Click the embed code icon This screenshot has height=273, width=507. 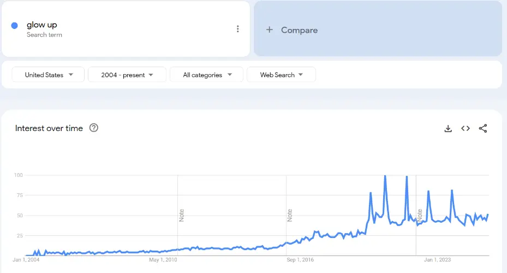466,128
